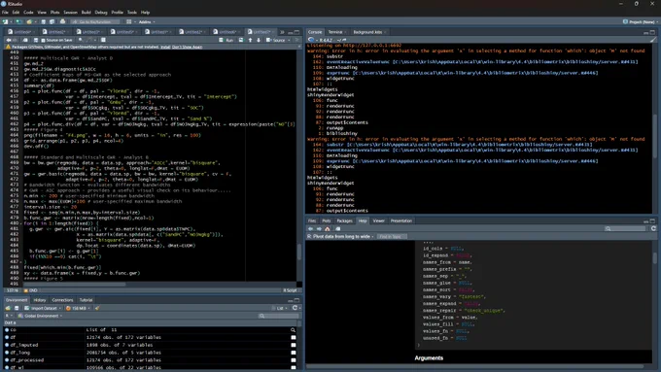The height and width of the screenshot is (372, 661).
Task: Click the Open File folder icon
Action: click(28, 22)
